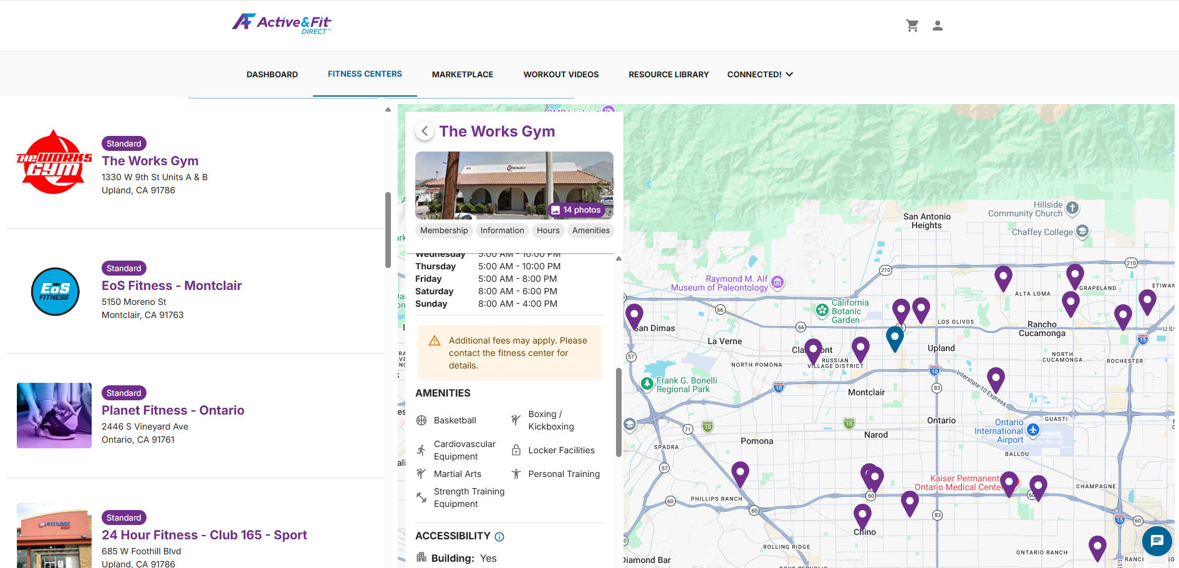Click the Sunday hours row

point(486,304)
